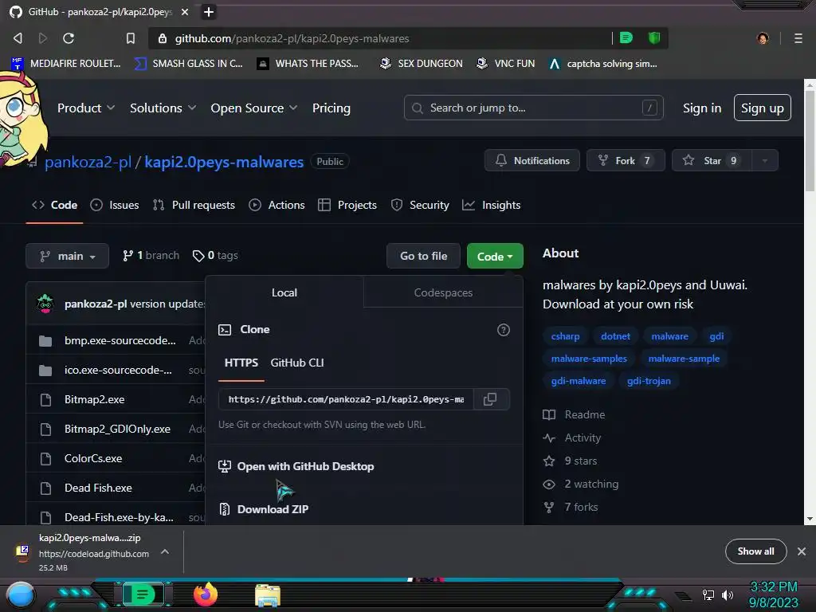Click the Download ZIP icon

click(224, 509)
